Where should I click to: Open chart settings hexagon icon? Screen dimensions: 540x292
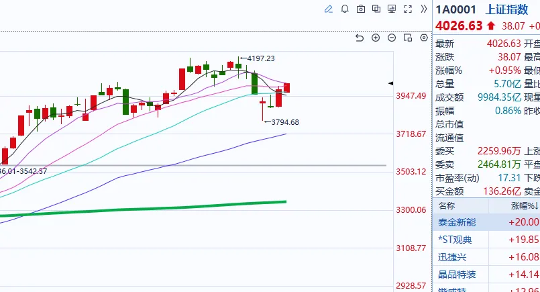click(x=424, y=38)
